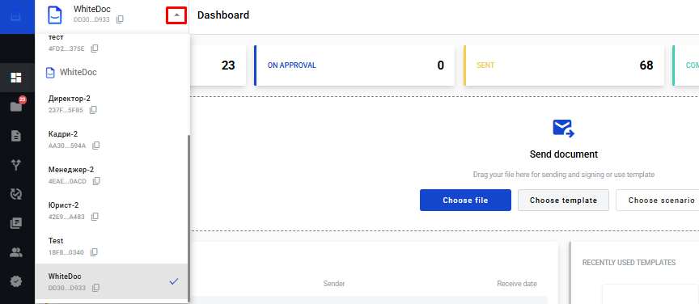
Task: Open the documents page icon in sidebar
Action: 16,136
